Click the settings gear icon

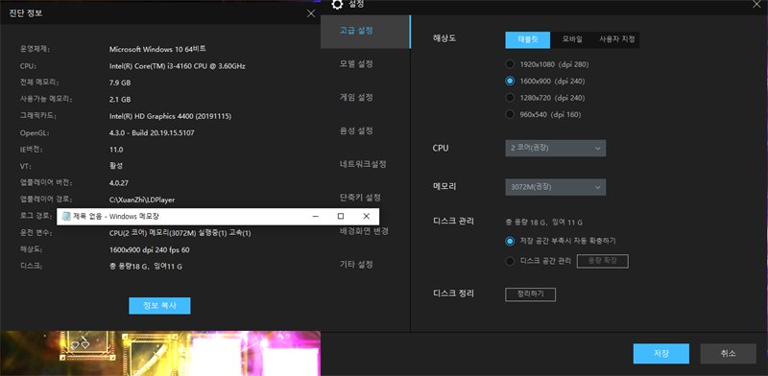(x=337, y=5)
